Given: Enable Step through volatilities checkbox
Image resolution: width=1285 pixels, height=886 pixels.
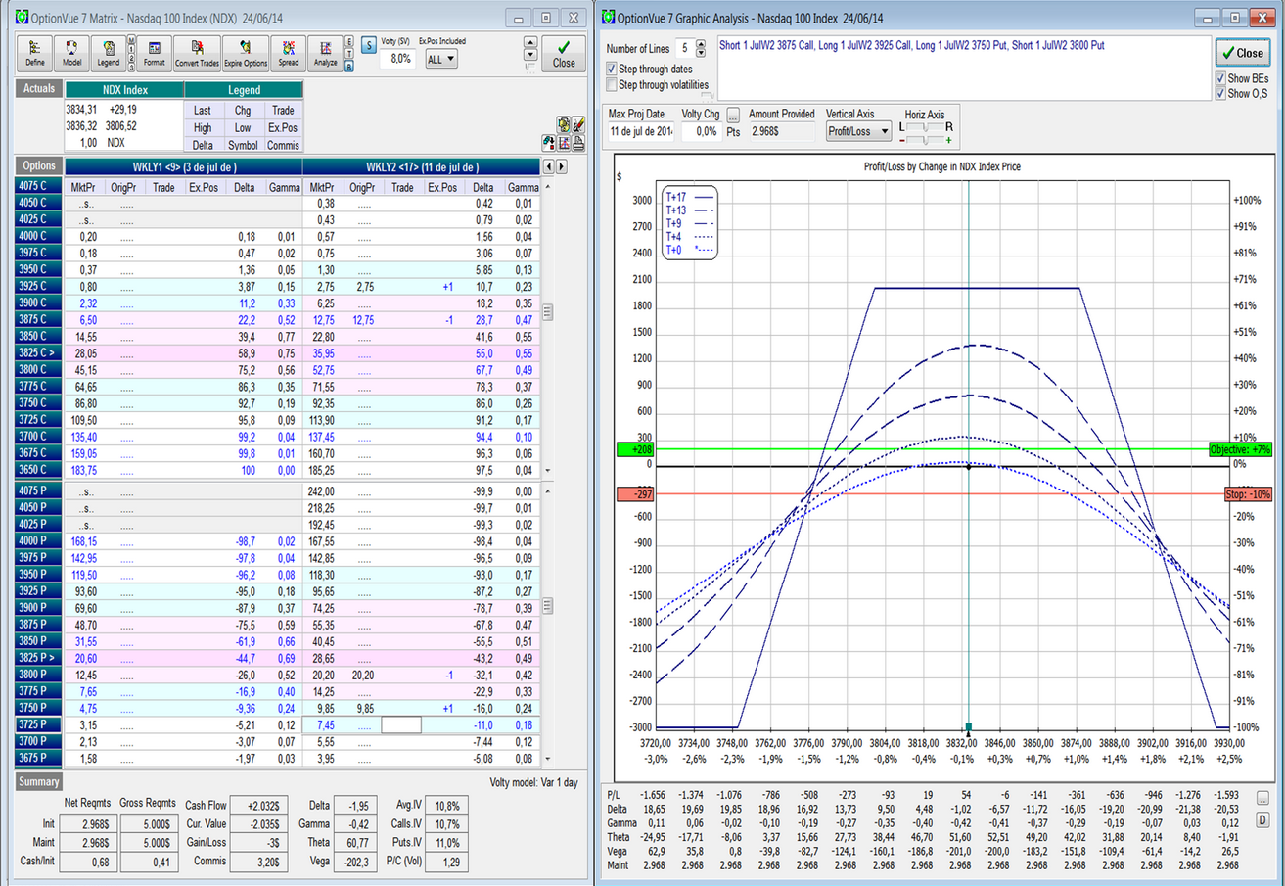Looking at the screenshot, I should point(613,85).
